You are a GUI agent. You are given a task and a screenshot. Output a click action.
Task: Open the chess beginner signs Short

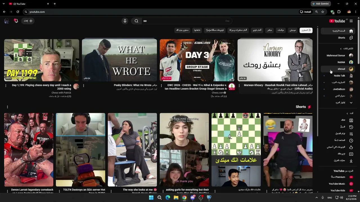[236, 150]
